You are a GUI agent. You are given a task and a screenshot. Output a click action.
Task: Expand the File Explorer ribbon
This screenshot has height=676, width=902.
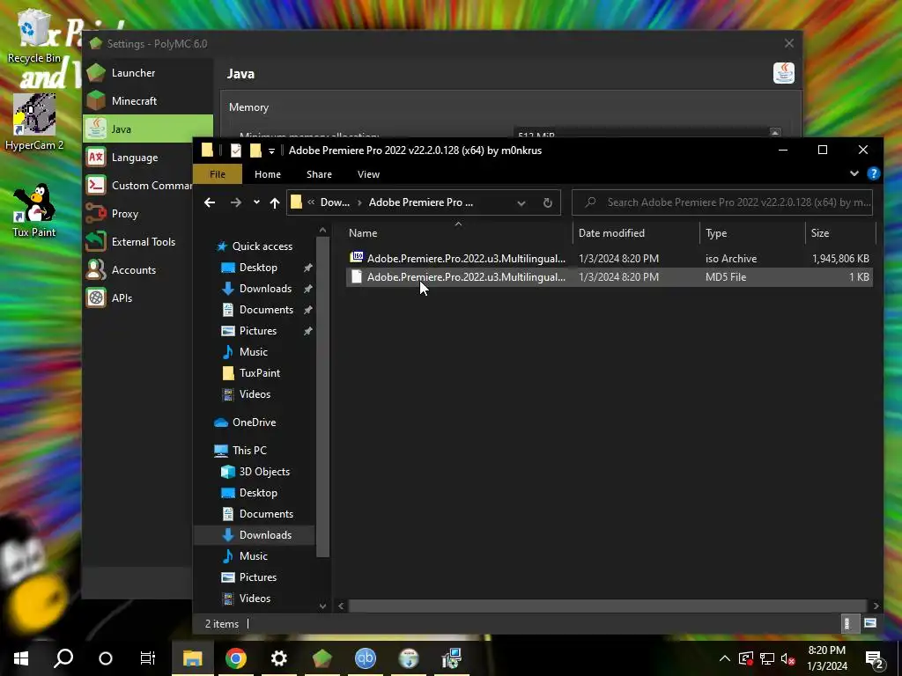[x=854, y=173]
